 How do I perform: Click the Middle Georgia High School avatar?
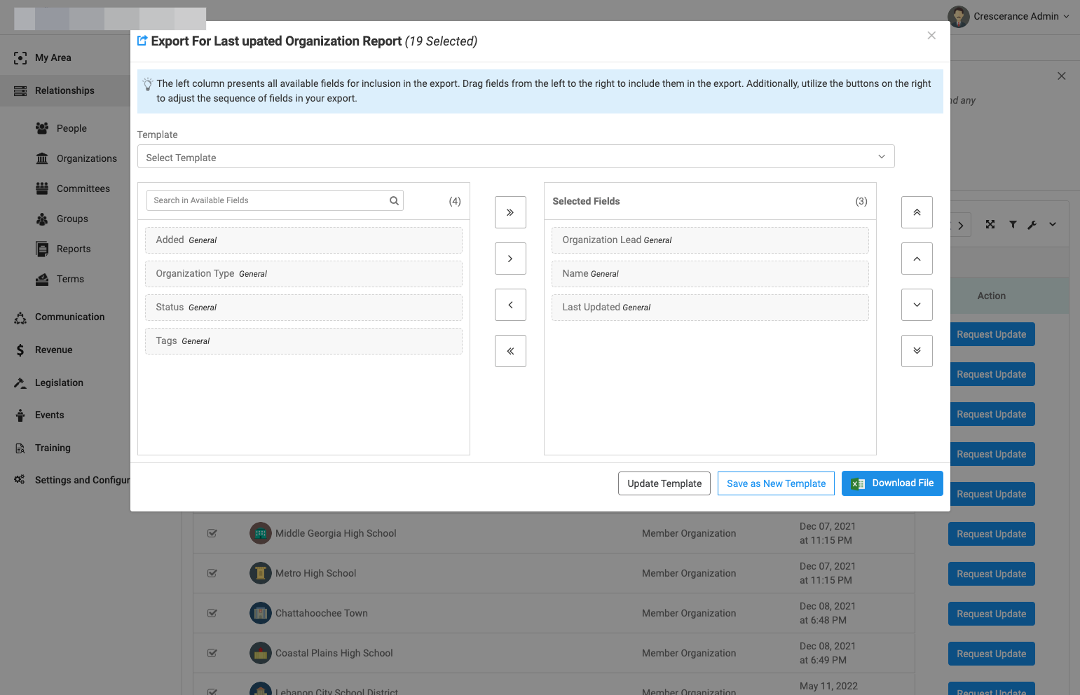(x=261, y=533)
